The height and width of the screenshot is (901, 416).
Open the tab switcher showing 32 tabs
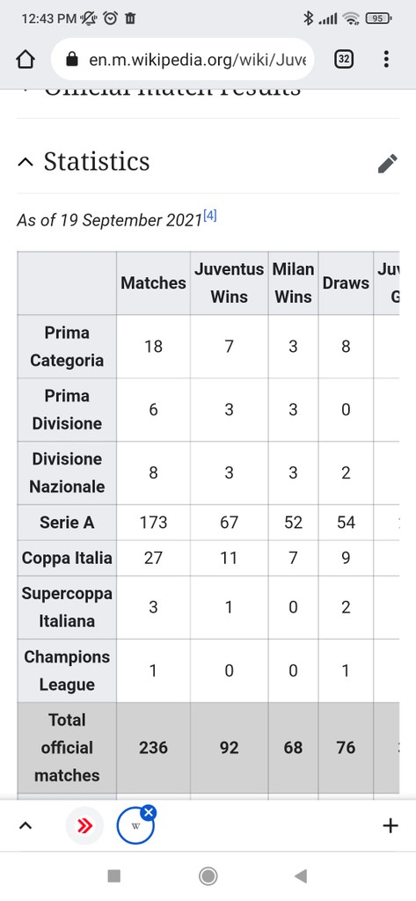tap(344, 59)
